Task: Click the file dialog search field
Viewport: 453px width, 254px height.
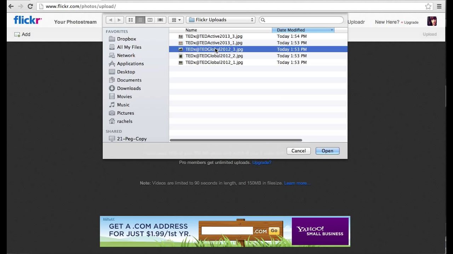Action: click(301, 20)
